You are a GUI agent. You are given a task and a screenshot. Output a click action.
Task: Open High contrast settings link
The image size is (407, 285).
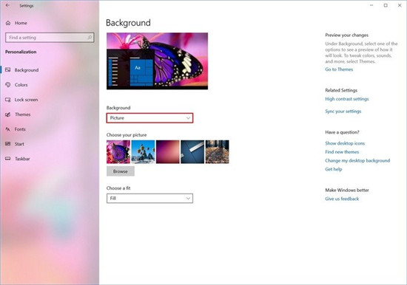(x=347, y=99)
